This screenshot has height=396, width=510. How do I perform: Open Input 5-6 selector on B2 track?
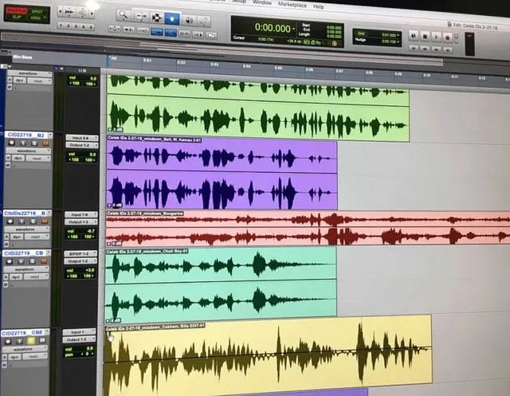(79, 137)
